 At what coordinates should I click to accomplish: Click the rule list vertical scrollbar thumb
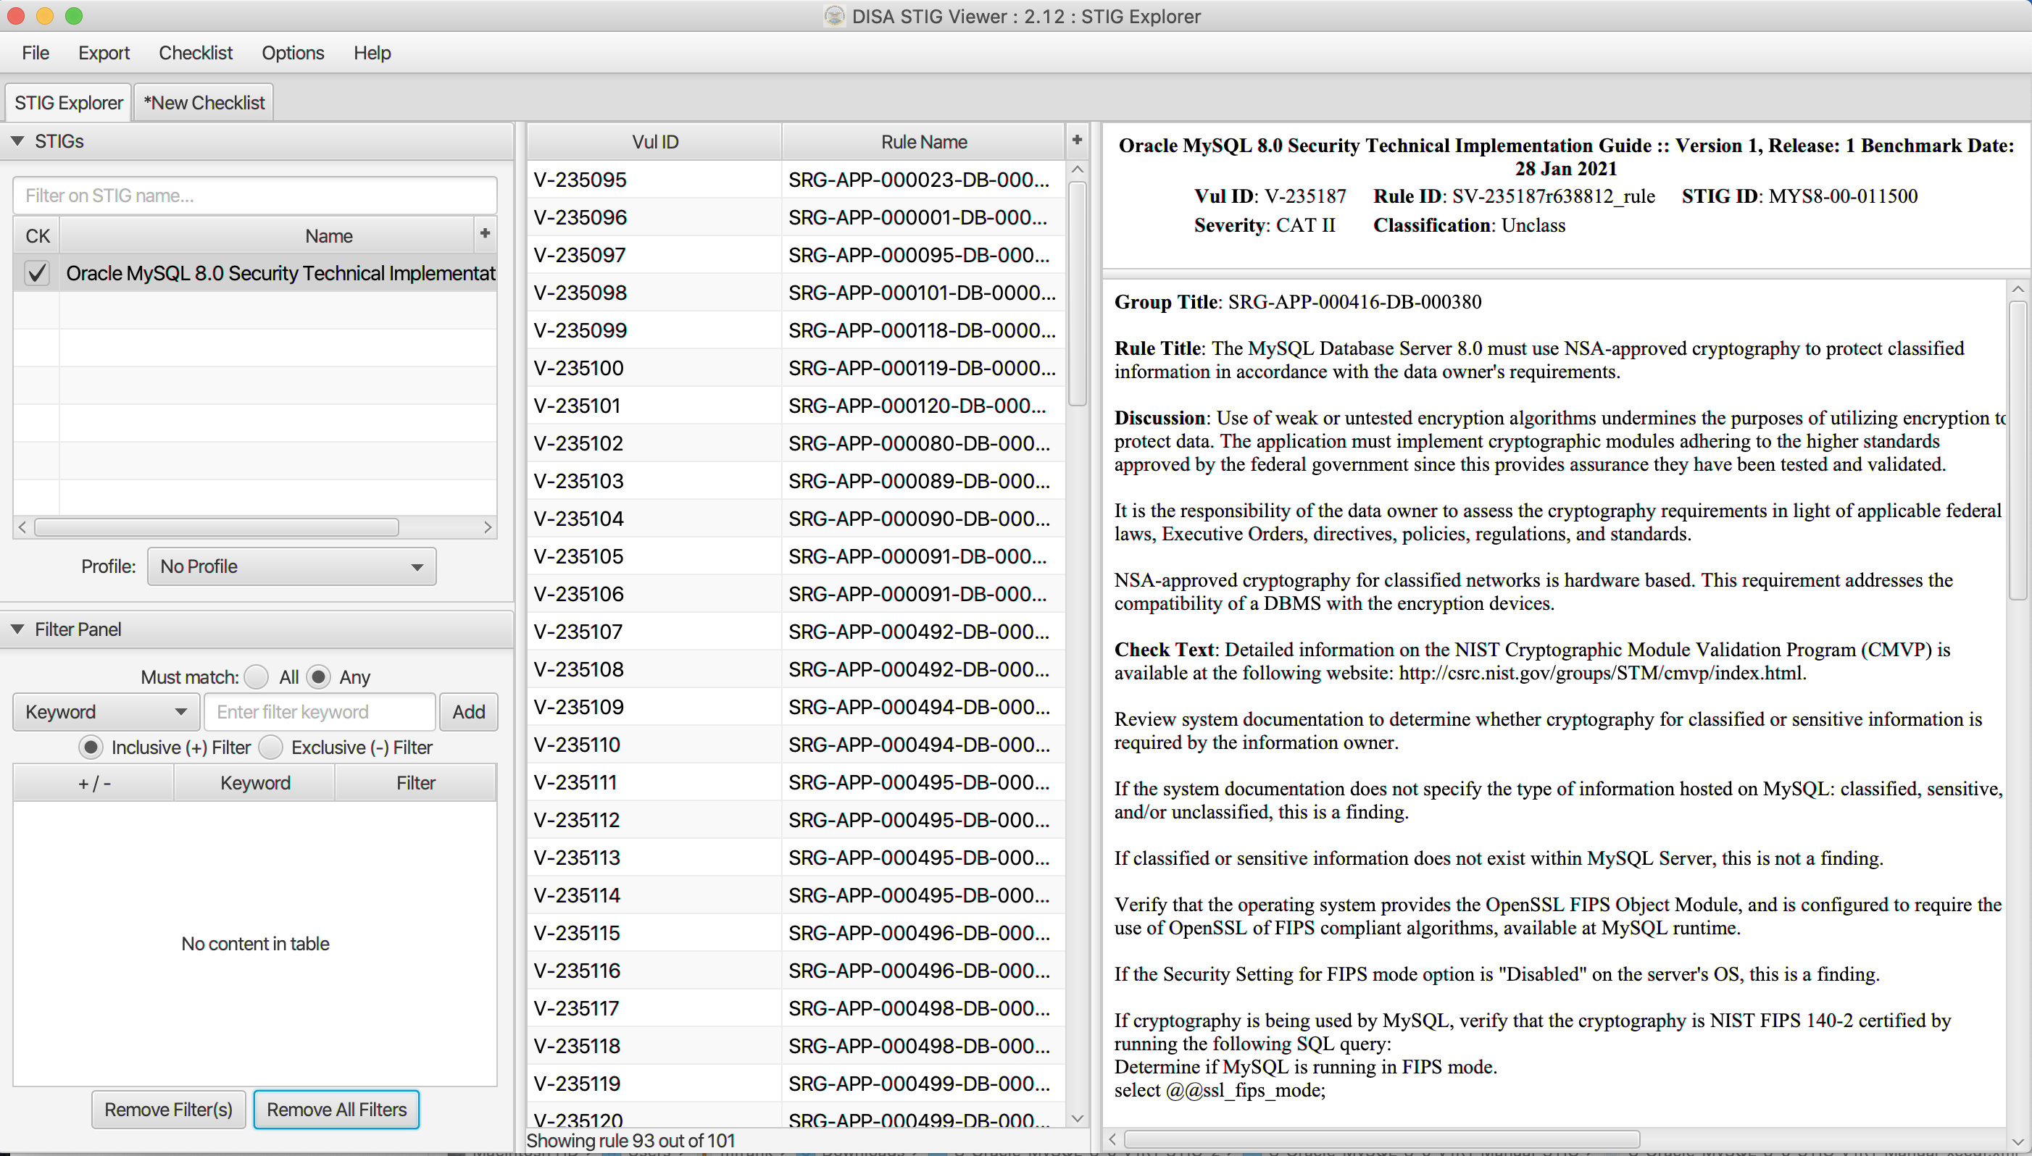pyautogui.click(x=1077, y=294)
